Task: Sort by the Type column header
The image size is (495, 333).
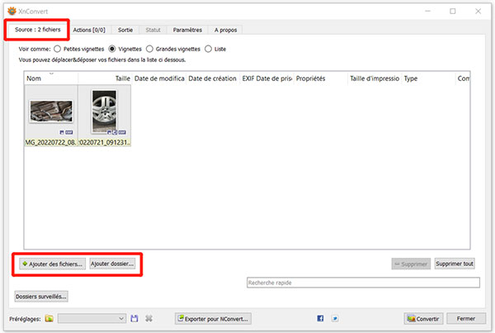Action: tap(429, 78)
